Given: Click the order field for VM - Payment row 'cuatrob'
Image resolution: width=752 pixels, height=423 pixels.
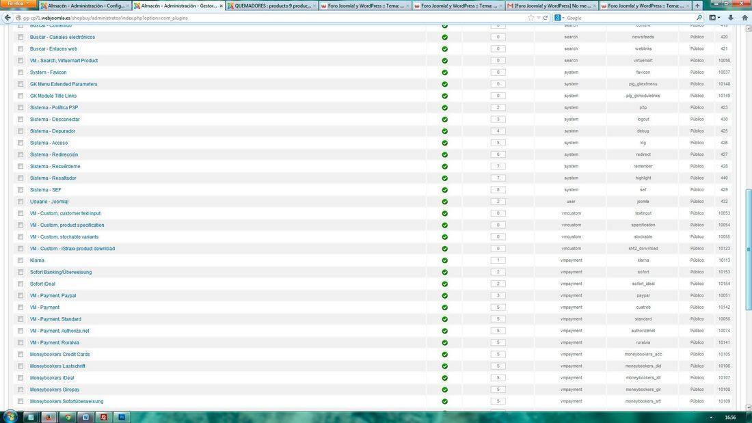Looking at the screenshot, I should 498,308.
